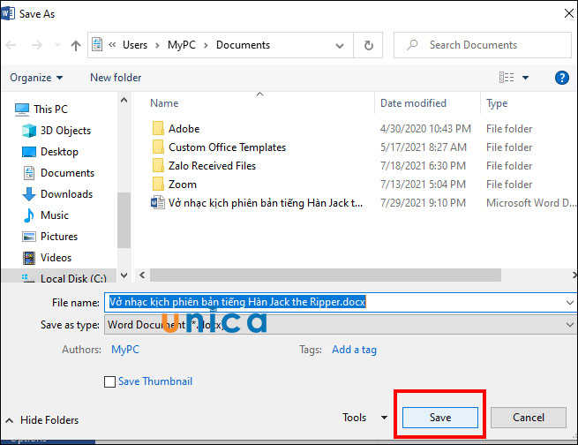Sort by the Type column header

click(497, 103)
